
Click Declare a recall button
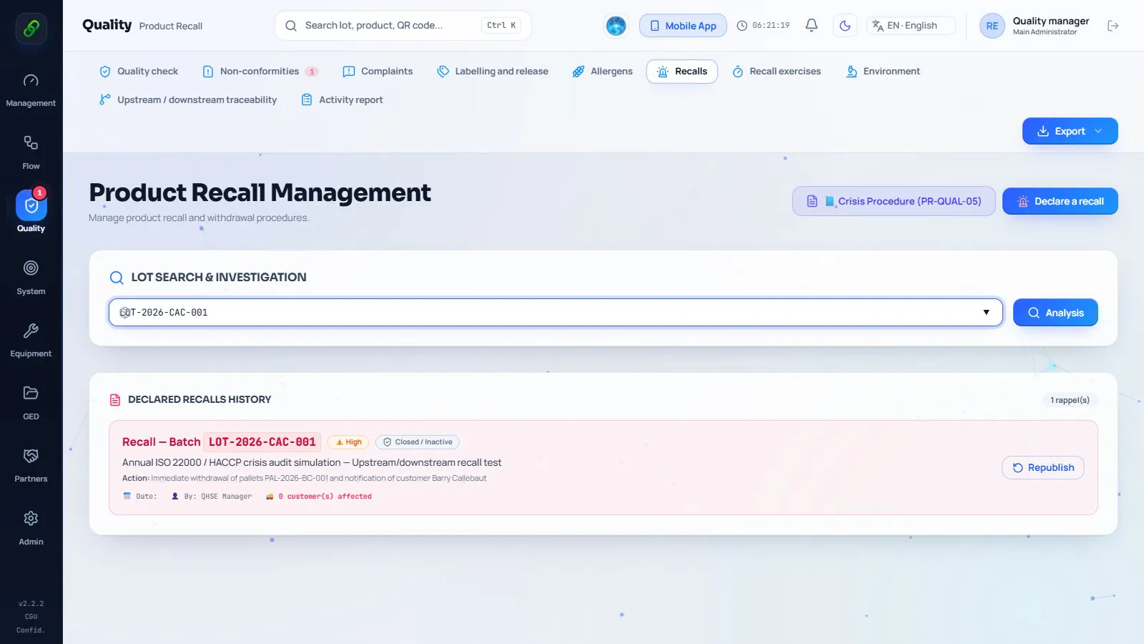pos(1060,201)
